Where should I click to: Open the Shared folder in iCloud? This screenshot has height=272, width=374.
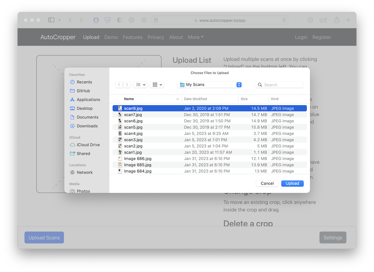tap(80, 154)
